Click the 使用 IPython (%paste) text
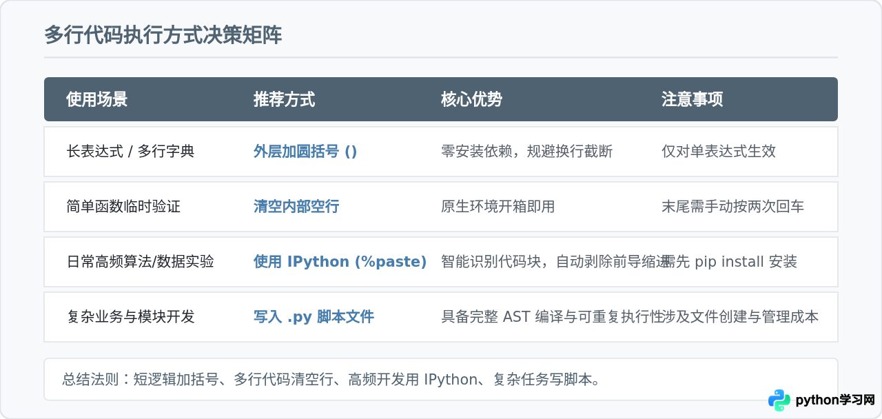882x419 pixels. click(x=340, y=261)
